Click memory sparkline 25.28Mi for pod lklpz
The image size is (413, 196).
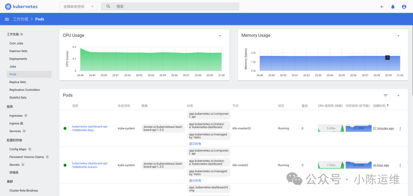tap(358, 128)
